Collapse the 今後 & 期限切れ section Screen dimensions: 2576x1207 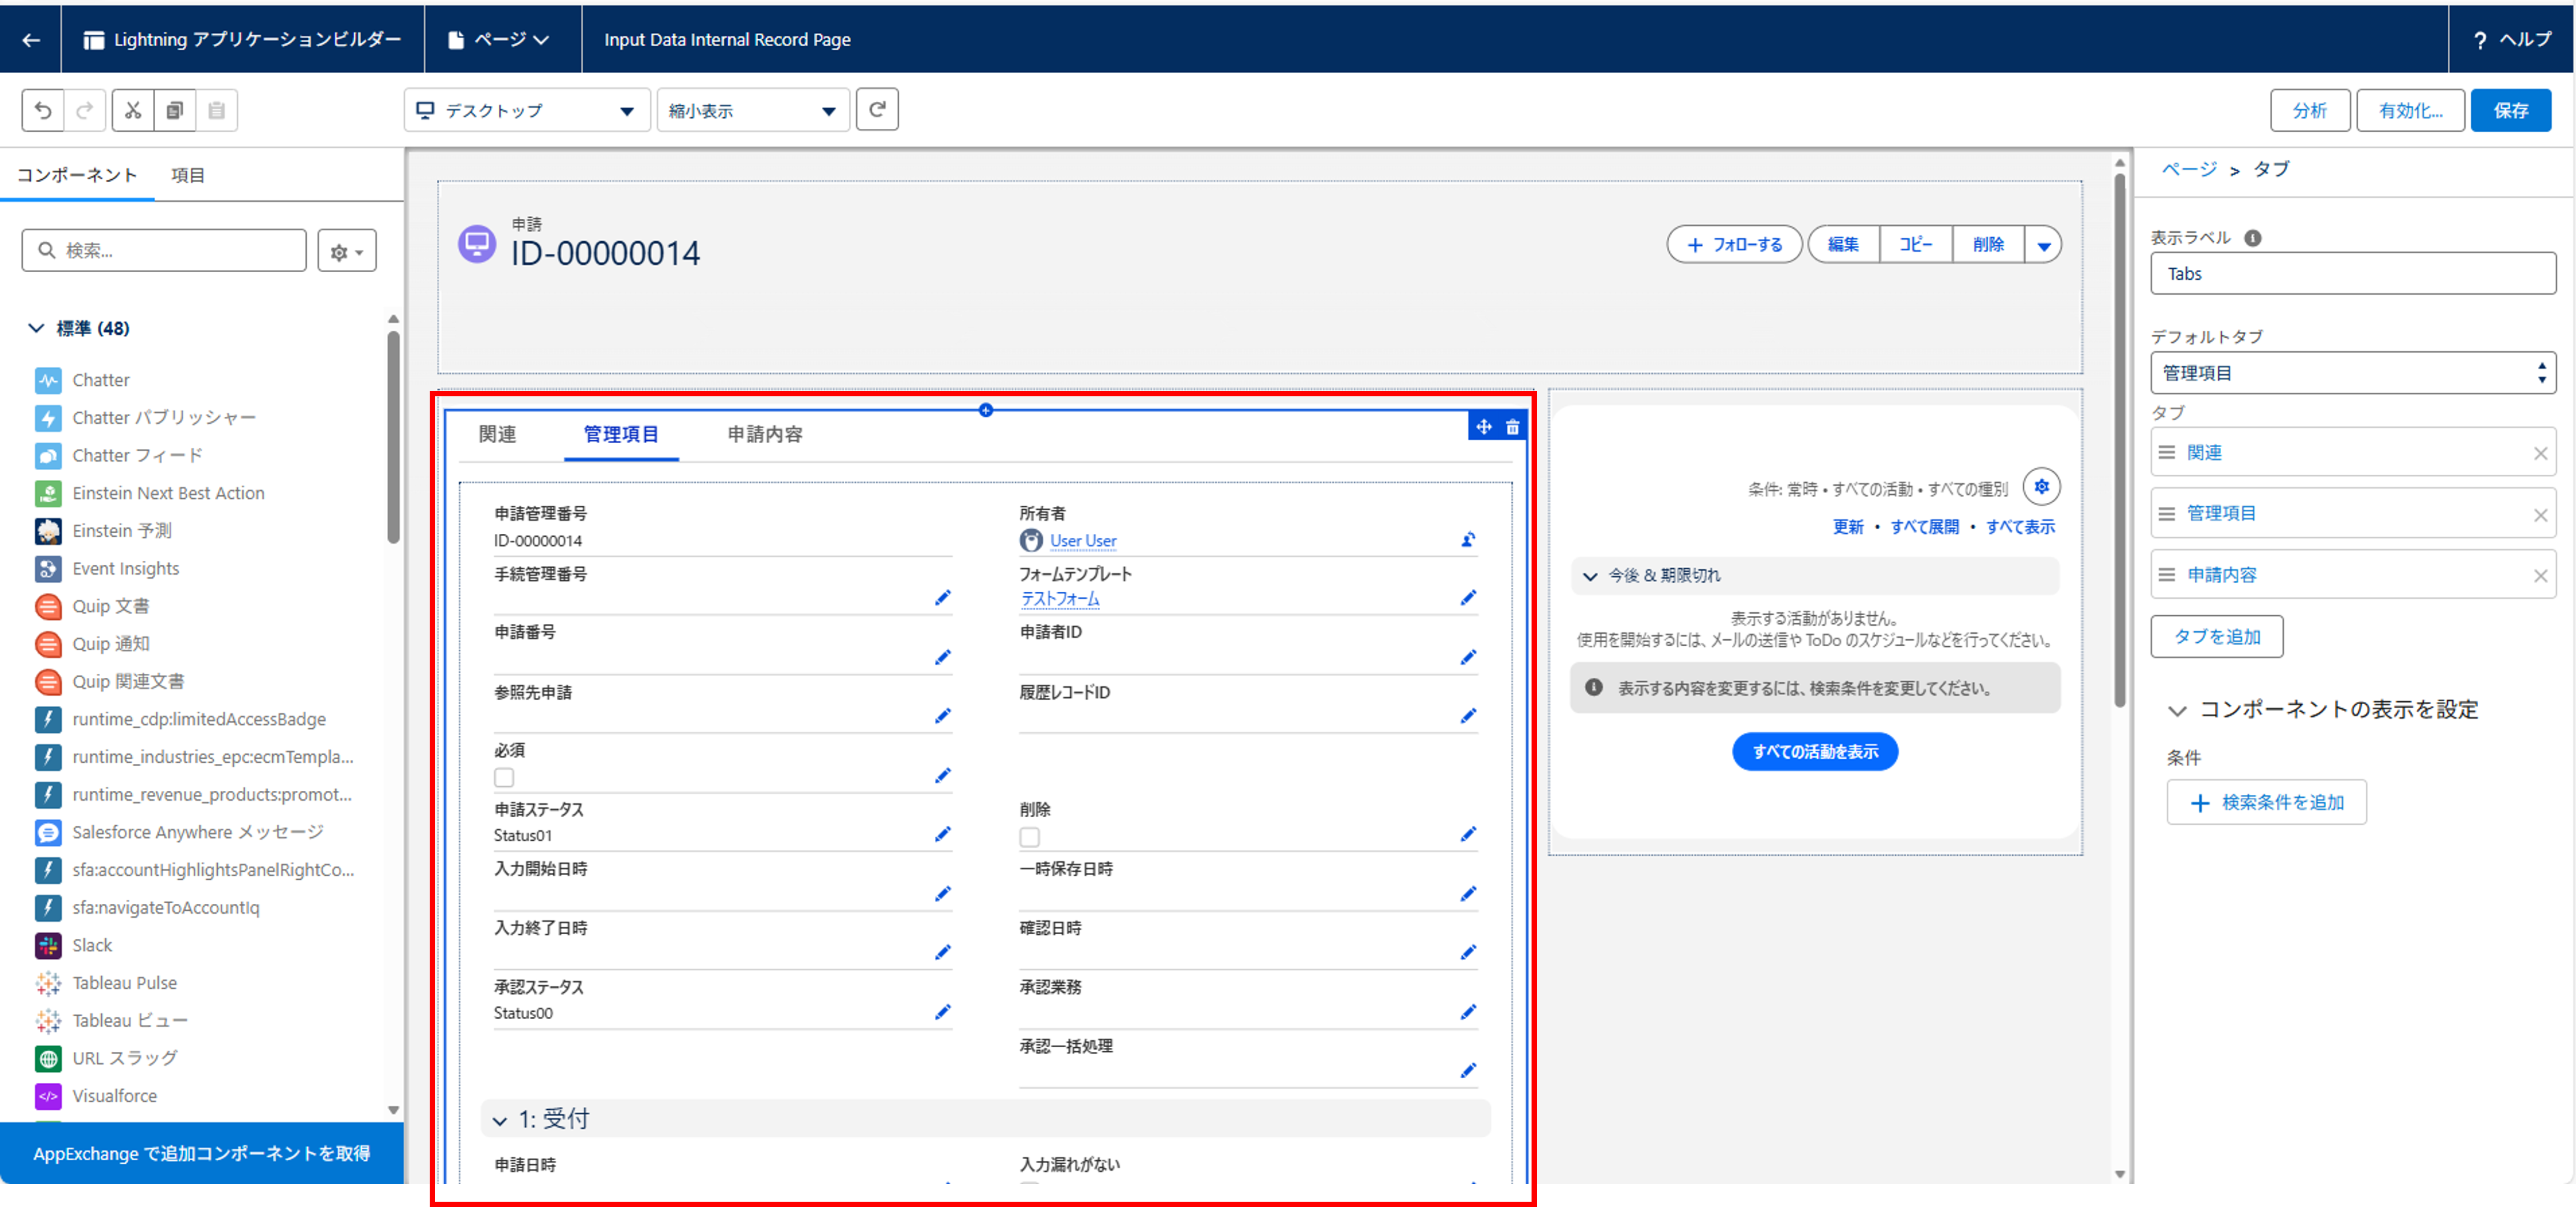[x=1590, y=576]
